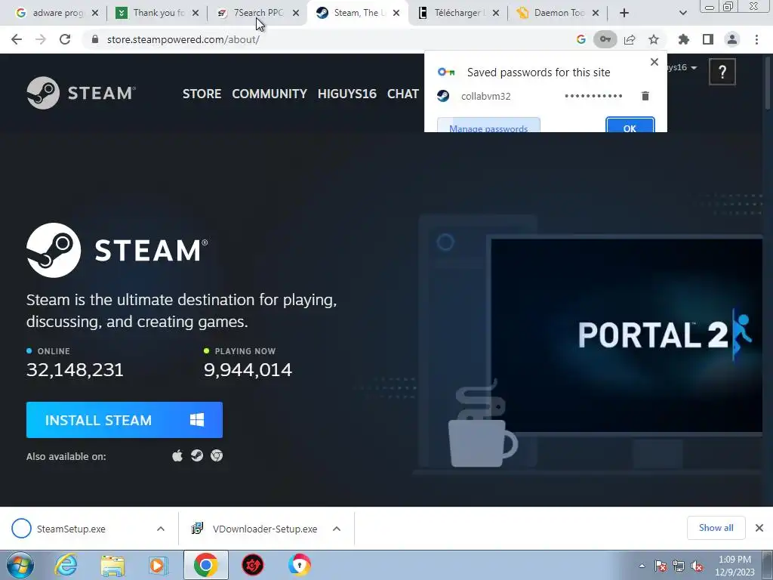
Task: Expand VDownloader-Setup.exe download options
Action: click(337, 529)
